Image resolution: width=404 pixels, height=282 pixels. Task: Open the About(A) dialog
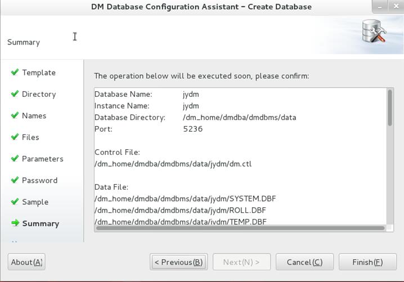(26, 262)
